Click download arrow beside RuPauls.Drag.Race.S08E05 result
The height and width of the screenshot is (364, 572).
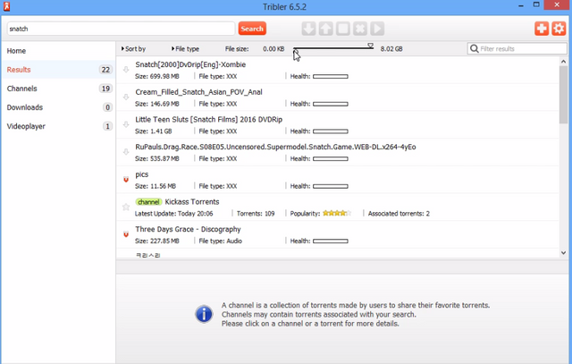(126, 151)
